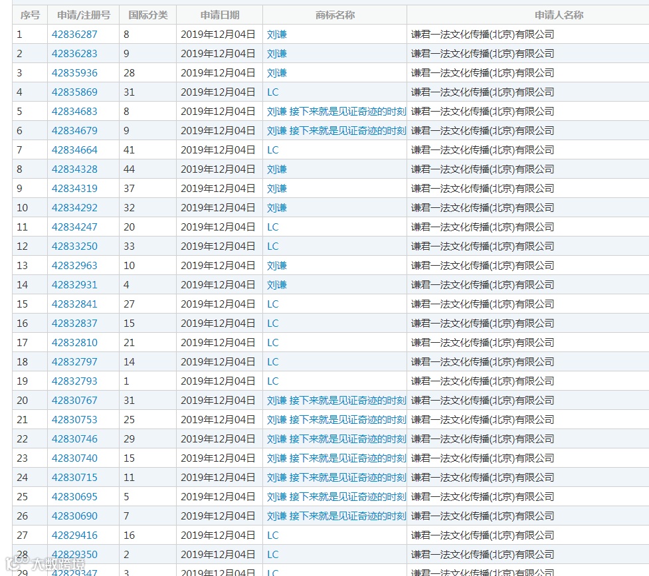Screen dimensions: 649x576
Task: Open registration number 42835936 link
Action: pos(74,73)
